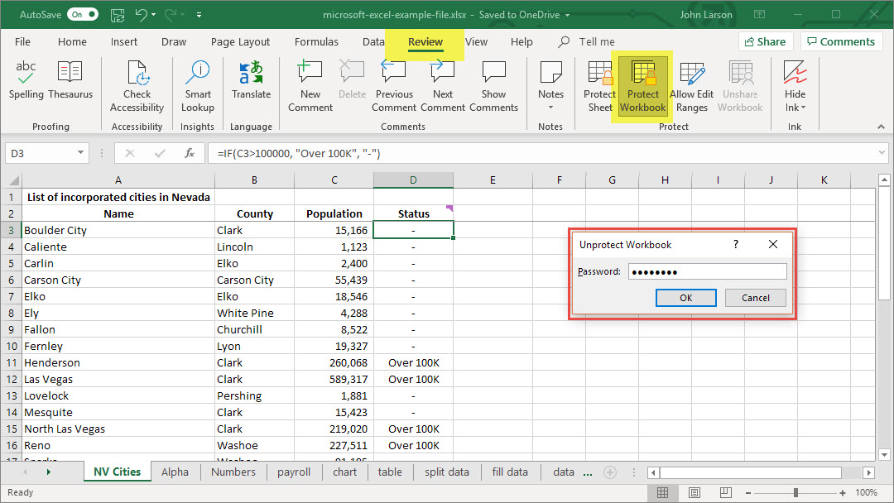The width and height of the screenshot is (894, 503).
Task: Cancel the Unprotect Workbook dialog
Action: (x=755, y=298)
